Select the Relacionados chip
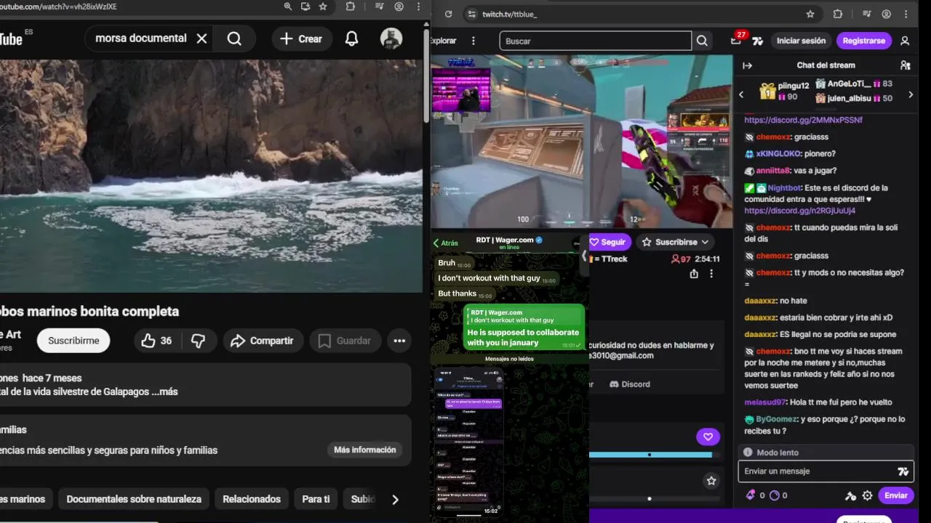 pos(252,499)
